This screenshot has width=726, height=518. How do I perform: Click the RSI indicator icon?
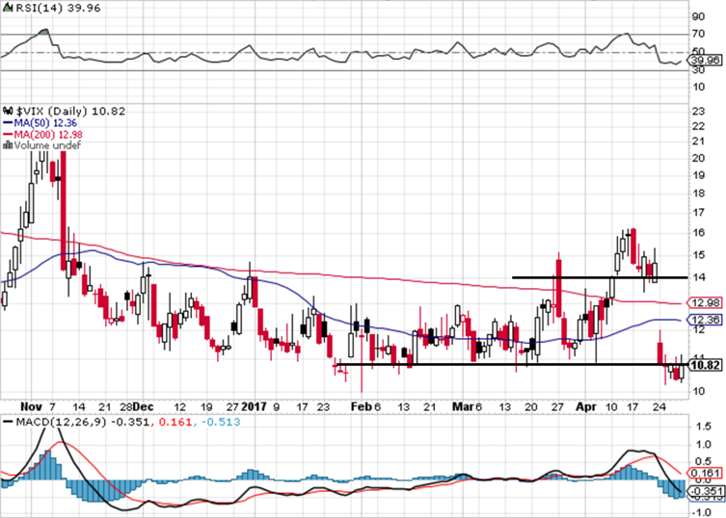[8, 10]
